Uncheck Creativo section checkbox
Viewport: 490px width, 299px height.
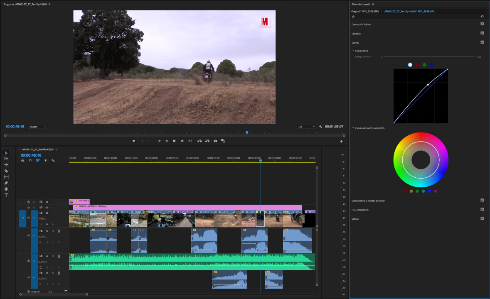tap(482, 33)
